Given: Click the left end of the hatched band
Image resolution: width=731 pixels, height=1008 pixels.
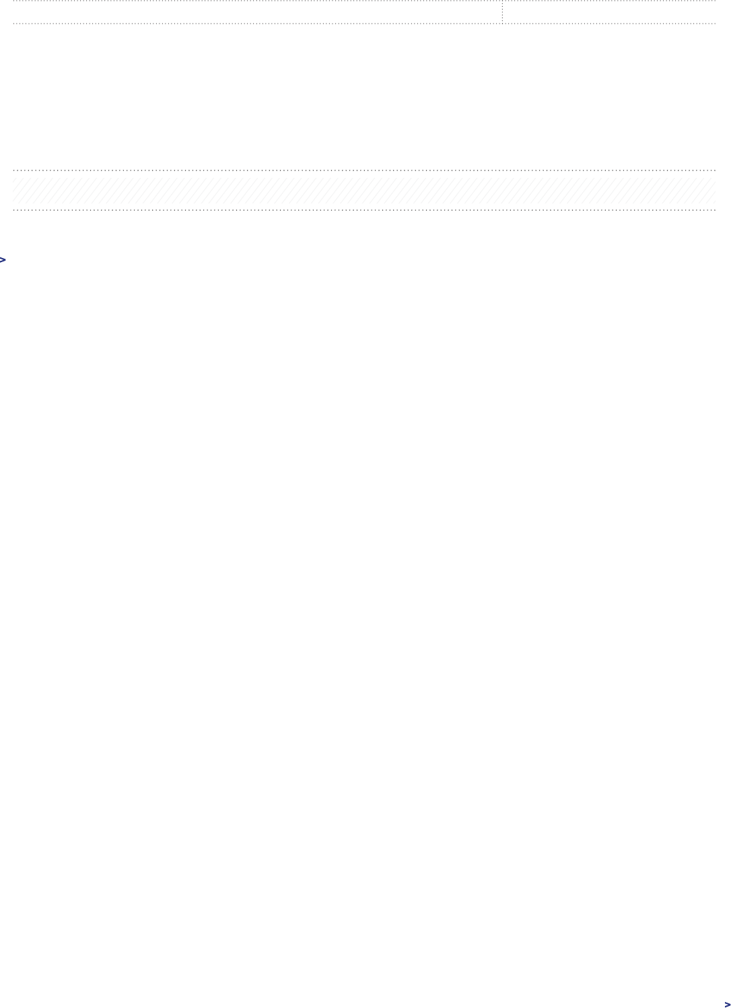Looking at the screenshot, I should click(x=20, y=191).
